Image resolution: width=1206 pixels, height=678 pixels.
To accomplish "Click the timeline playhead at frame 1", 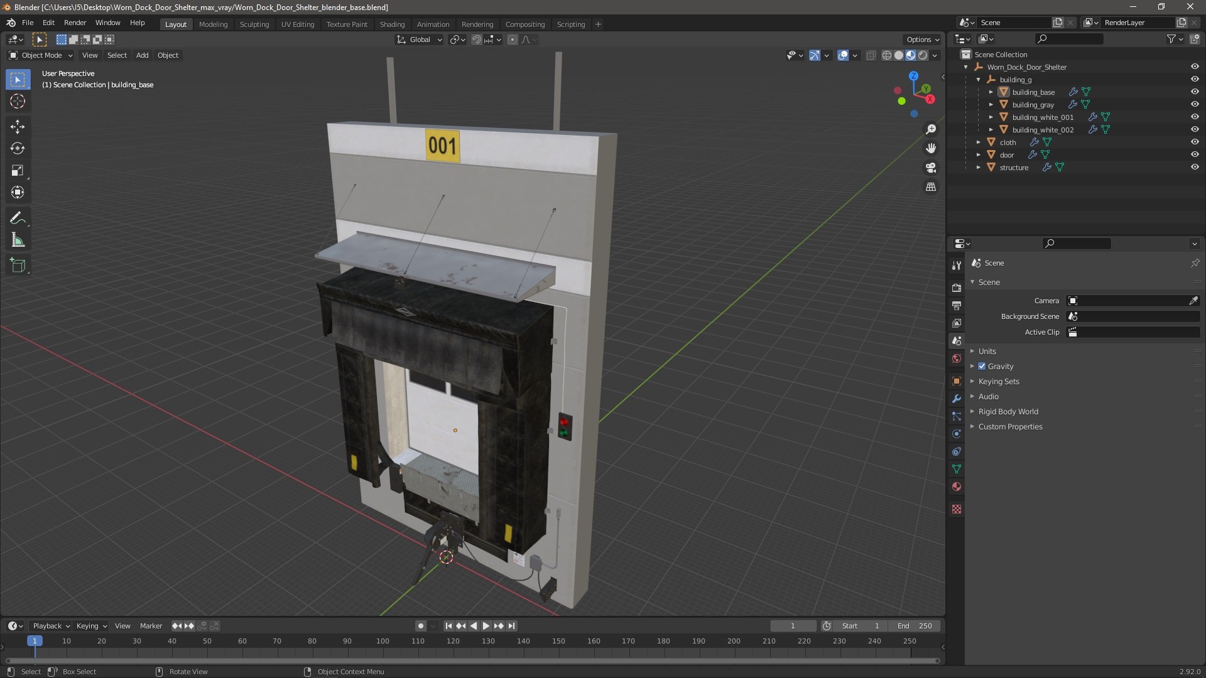I will tap(35, 641).
